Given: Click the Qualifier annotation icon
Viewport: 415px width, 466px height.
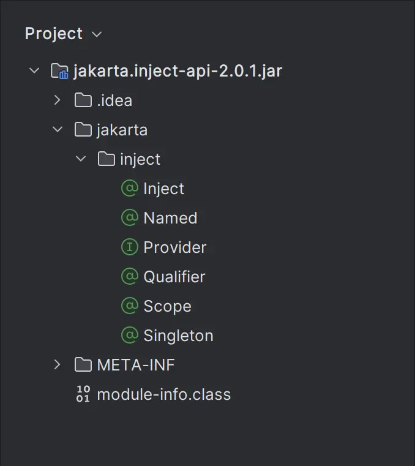Looking at the screenshot, I should (129, 277).
